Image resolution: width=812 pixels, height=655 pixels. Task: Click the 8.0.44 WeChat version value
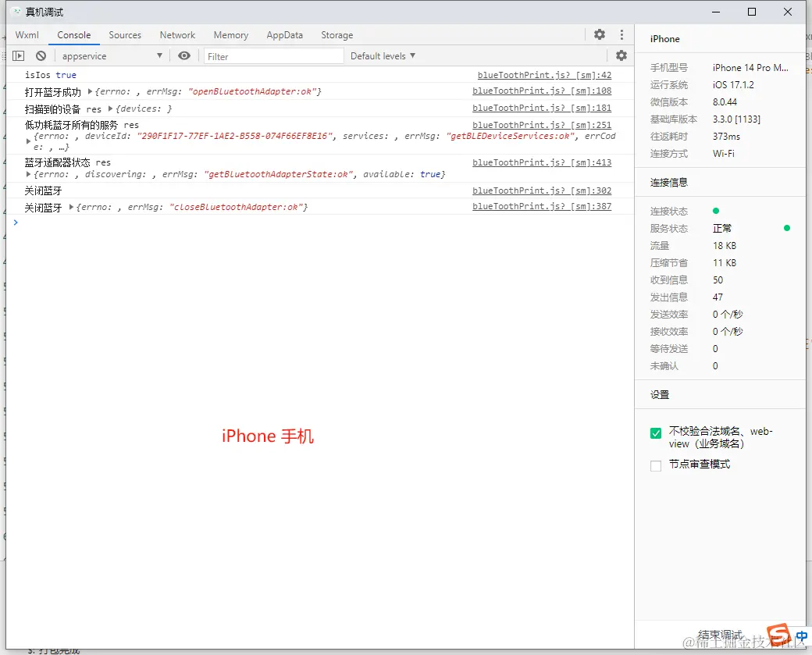[x=725, y=101]
